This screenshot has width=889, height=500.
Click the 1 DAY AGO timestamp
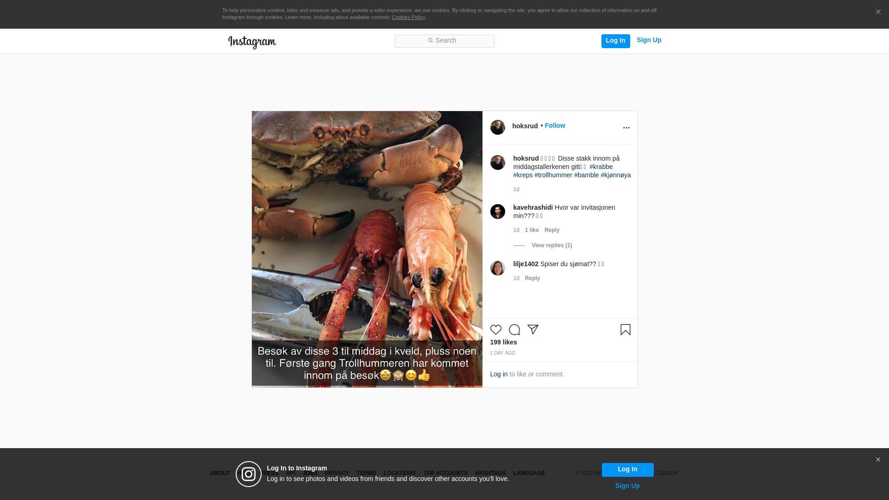click(x=502, y=353)
